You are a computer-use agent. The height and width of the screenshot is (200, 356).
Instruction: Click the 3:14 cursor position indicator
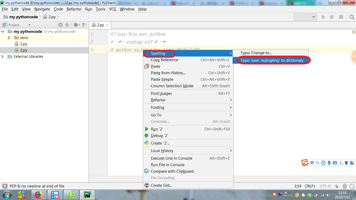click(x=298, y=186)
